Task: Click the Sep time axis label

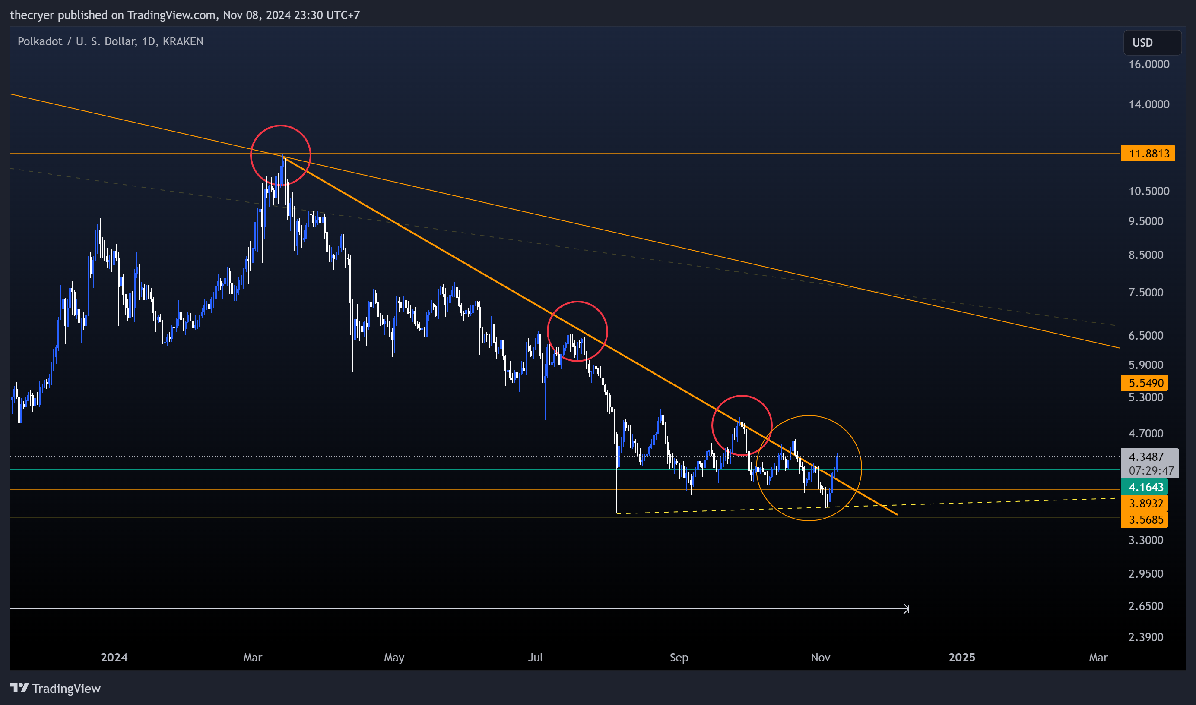Action: (679, 658)
